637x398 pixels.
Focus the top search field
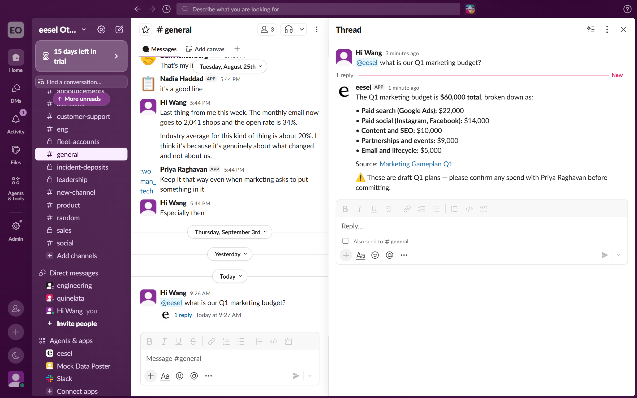[x=318, y=9]
